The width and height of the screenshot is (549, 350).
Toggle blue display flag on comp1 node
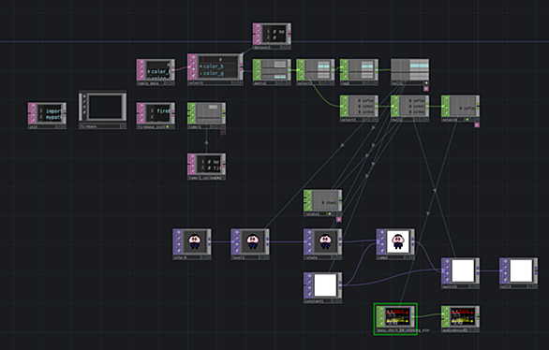point(407,257)
